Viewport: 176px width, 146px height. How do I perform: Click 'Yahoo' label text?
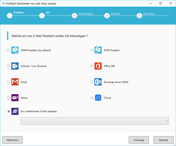click(24, 98)
